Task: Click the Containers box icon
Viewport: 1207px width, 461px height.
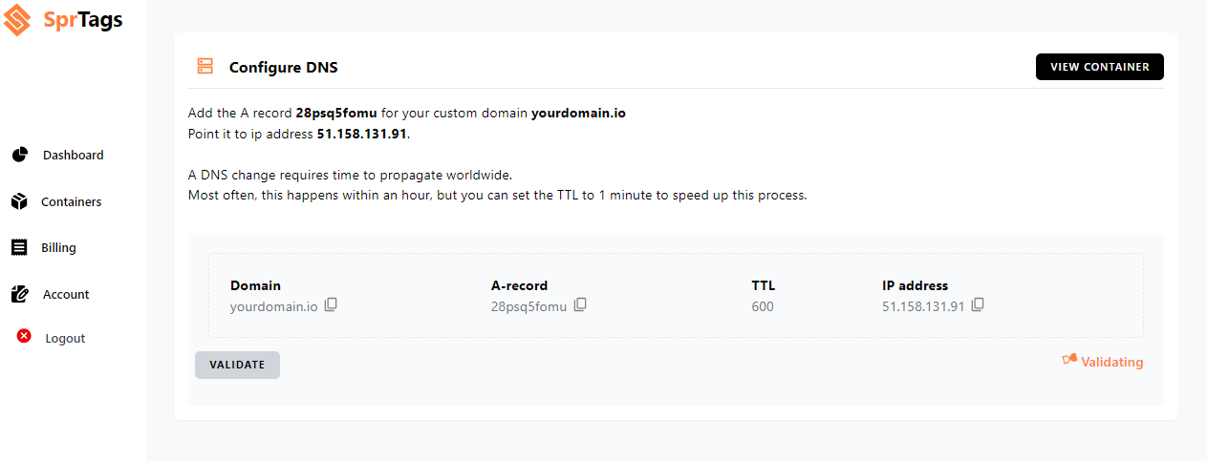Action: point(19,201)
